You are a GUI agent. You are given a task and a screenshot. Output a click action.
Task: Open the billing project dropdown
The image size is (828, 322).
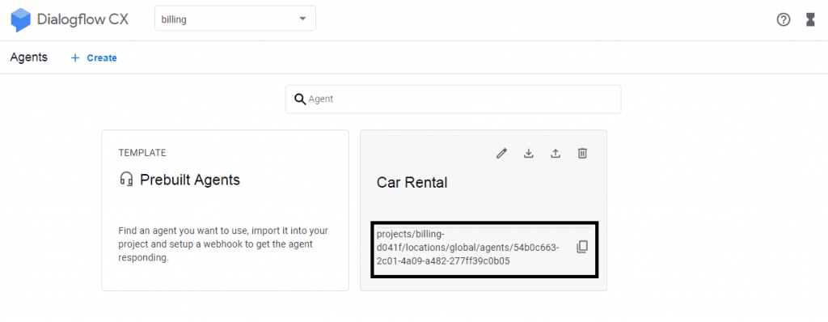[x=235, y=19]
